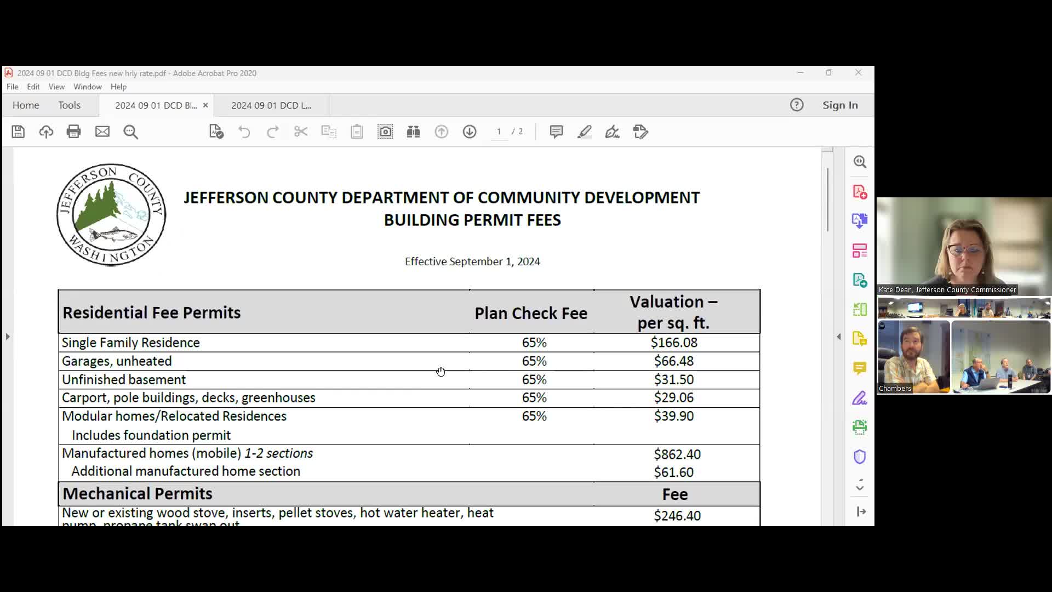Expand more tools chevron in right pane
1052x592 pixels.
860,485
